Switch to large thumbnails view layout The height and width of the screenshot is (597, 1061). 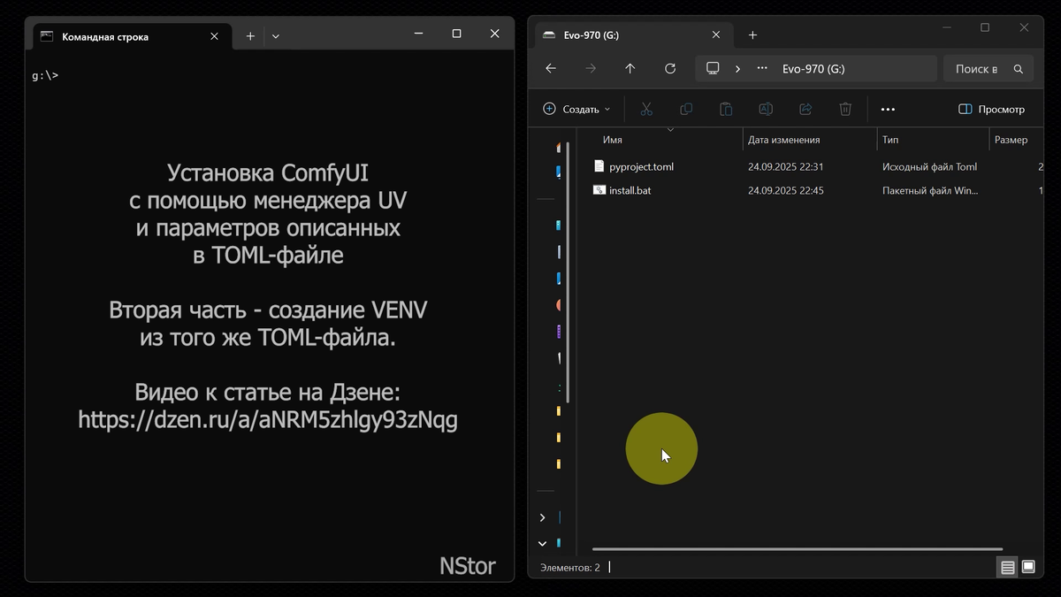pos(1028,567)
